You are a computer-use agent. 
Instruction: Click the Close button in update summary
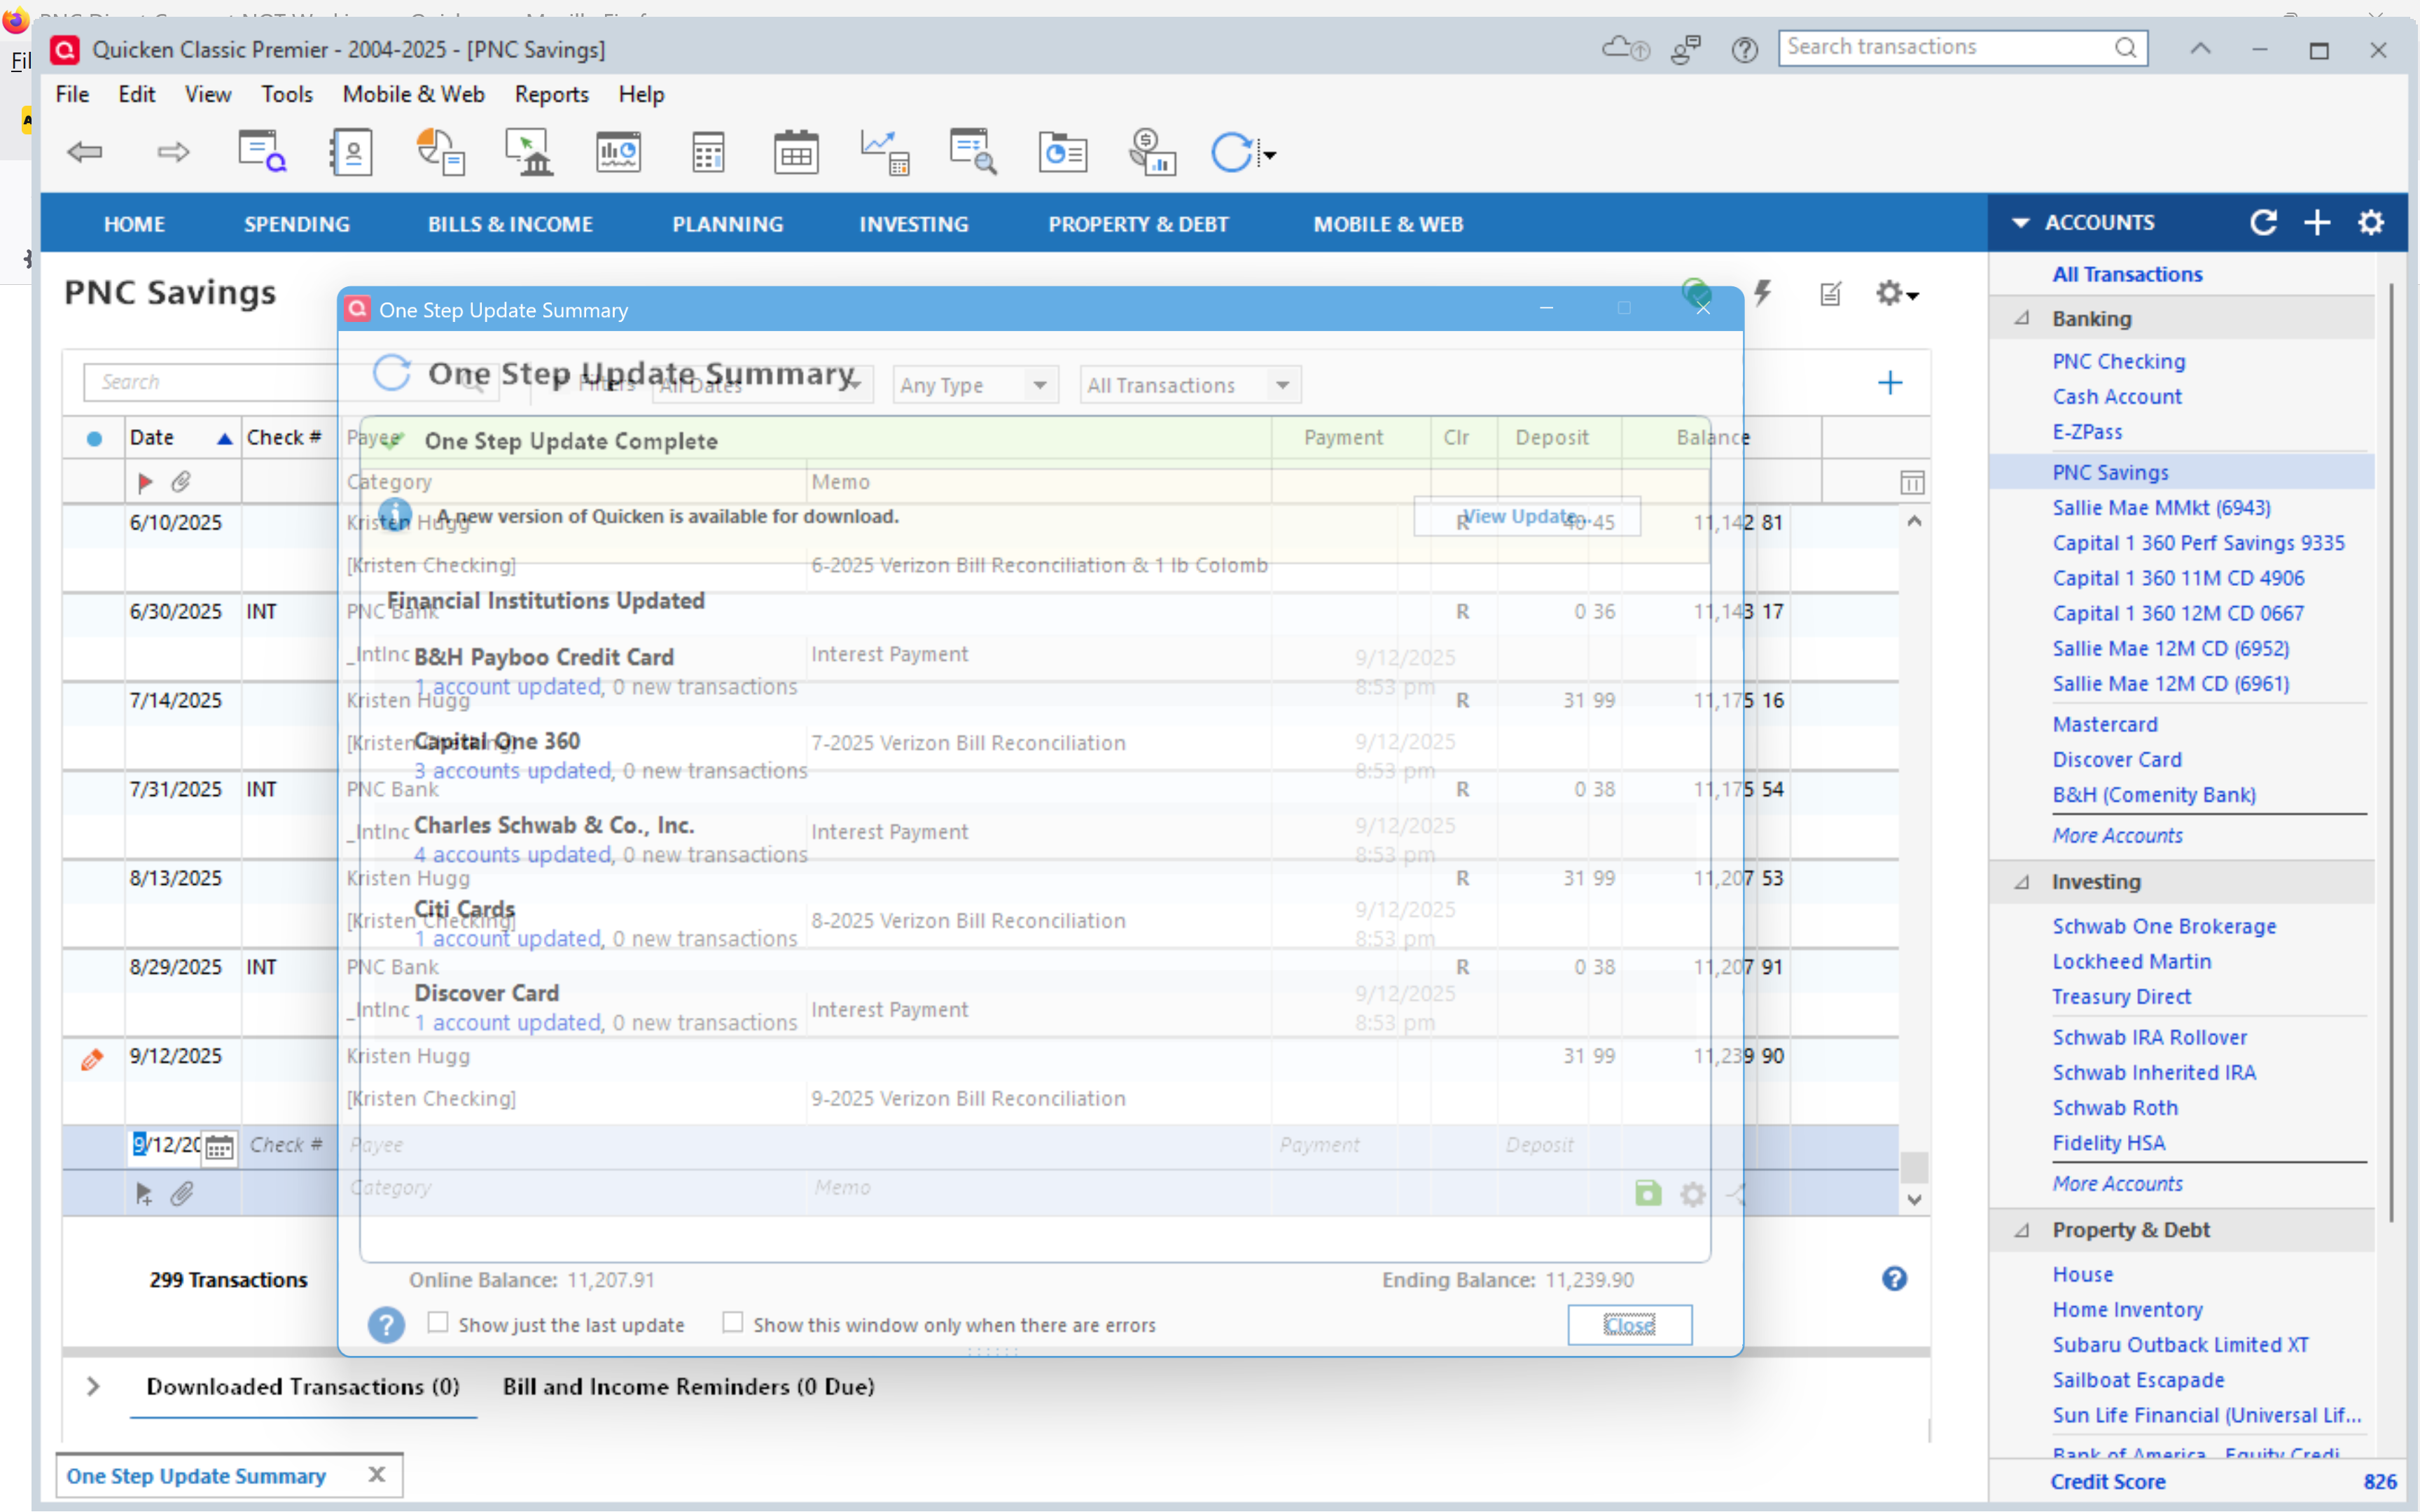click(1629, 1325)
